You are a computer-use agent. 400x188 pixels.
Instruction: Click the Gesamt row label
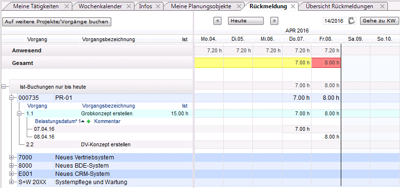(x=22, y=63)
